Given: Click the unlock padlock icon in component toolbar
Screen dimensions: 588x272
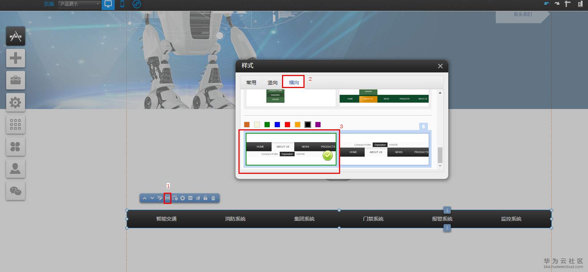Looking at the screenshot, I should 205,198.
